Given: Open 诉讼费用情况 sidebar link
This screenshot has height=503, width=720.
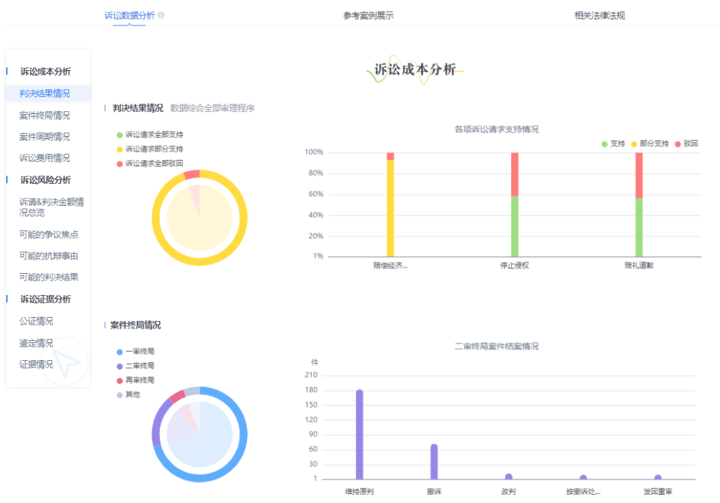Looking at the screenshot, I should (45, 158).
